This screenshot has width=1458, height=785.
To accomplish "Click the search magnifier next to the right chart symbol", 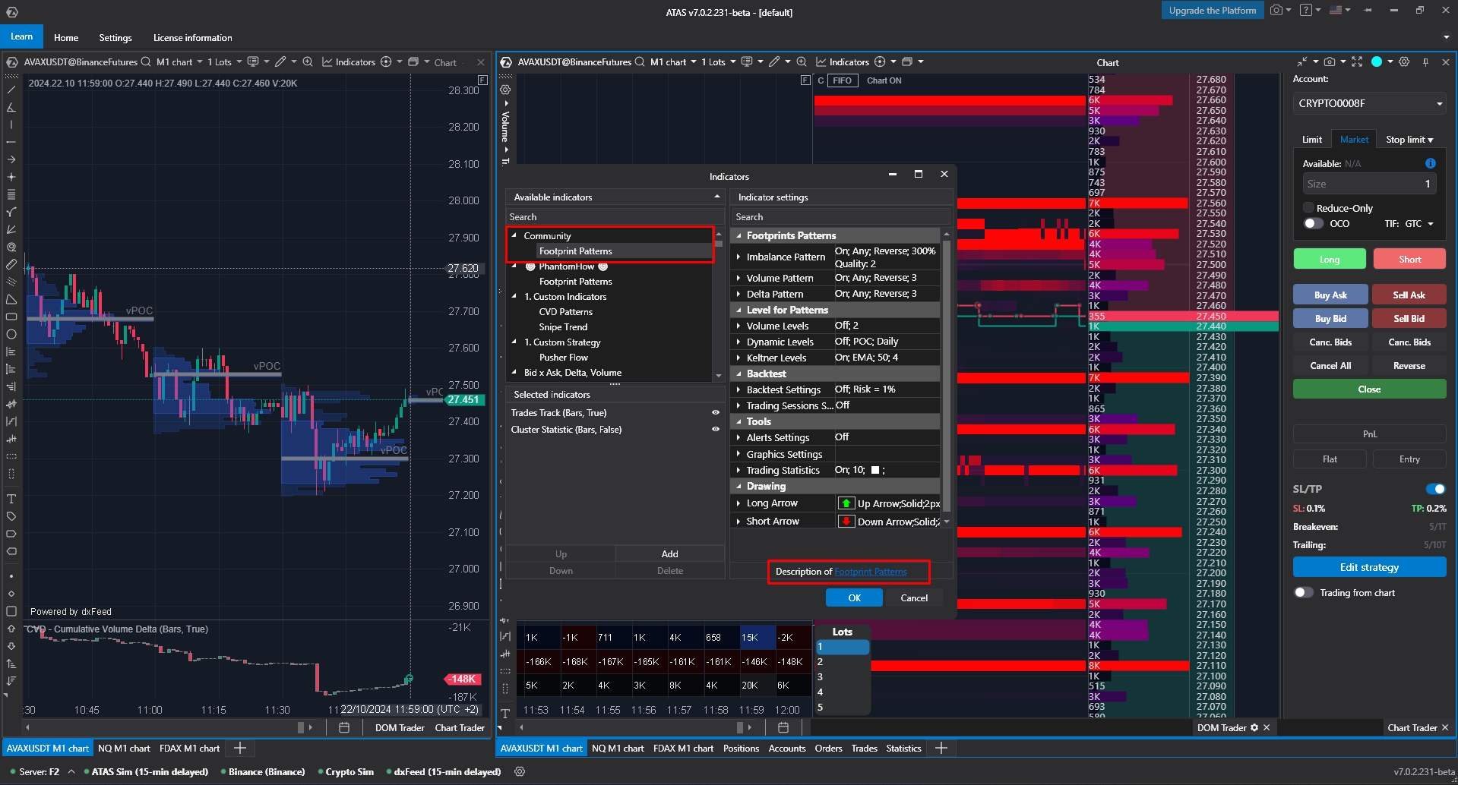I will (x=640, y=62).
